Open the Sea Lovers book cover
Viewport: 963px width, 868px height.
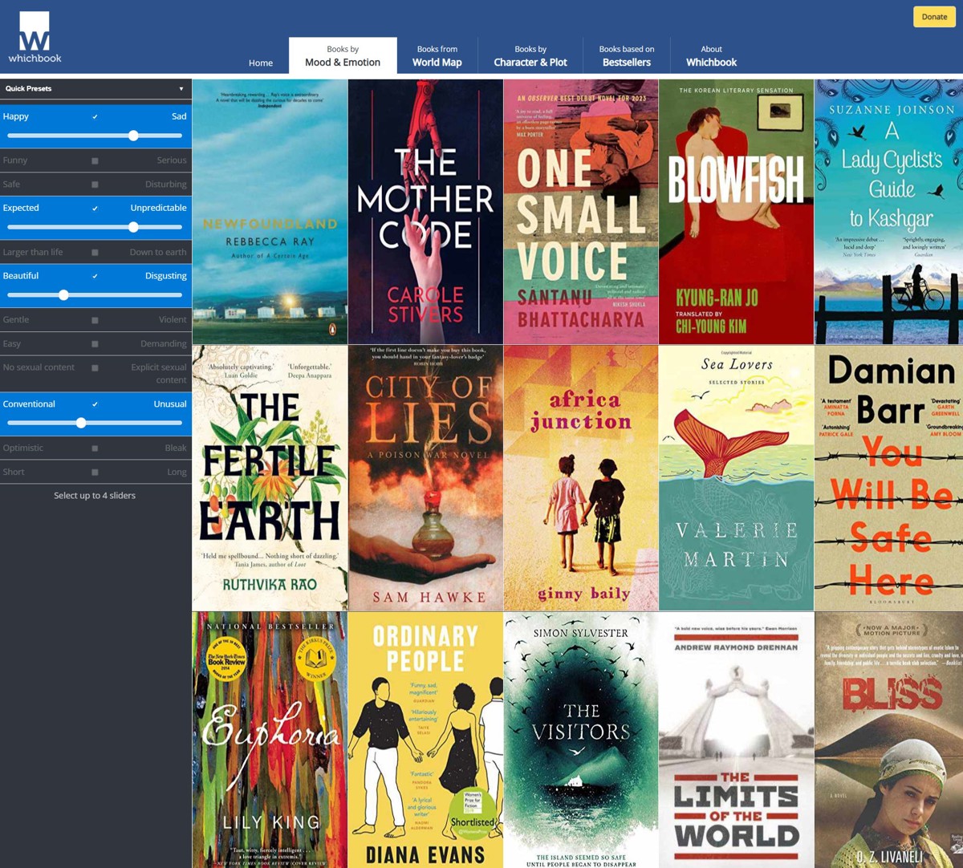(736, 478)
